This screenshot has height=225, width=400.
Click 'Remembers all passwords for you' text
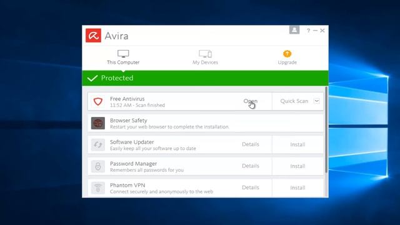point(147,170)
